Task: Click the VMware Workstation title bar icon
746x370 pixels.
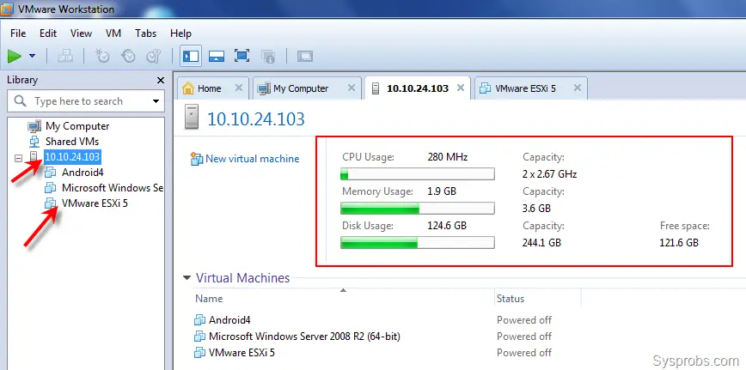Action: 6,9
